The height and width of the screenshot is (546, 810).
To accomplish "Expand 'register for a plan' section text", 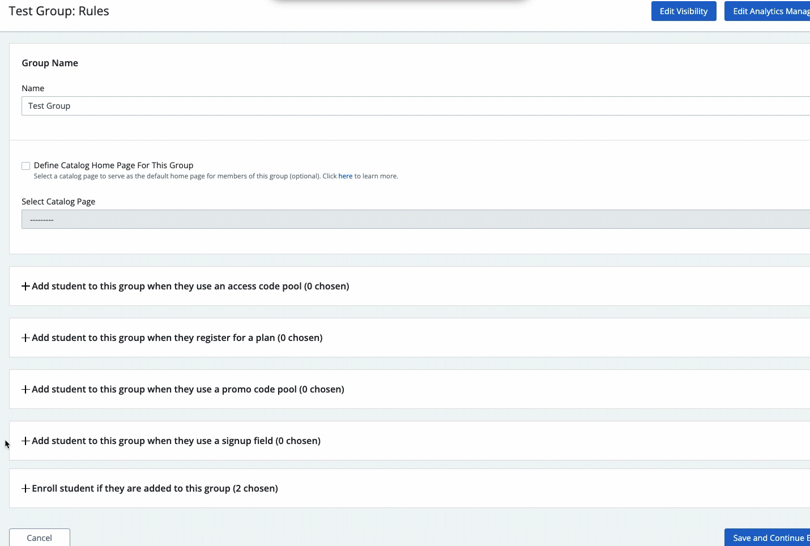I will click(x=177, y=338).
